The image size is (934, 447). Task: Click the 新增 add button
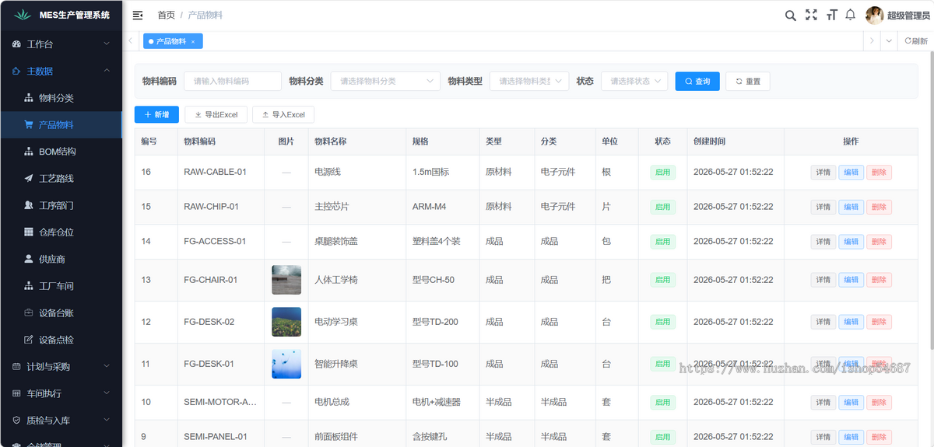click(x=156, y=114)
